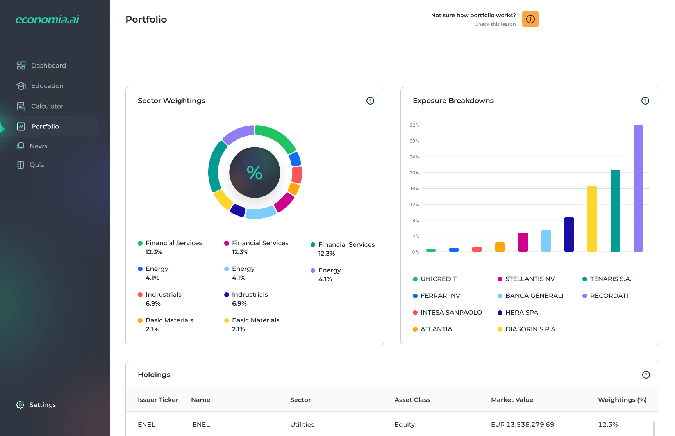Open the Dashboard menu item
The image size is (675, 436).
tap(48, 66)
